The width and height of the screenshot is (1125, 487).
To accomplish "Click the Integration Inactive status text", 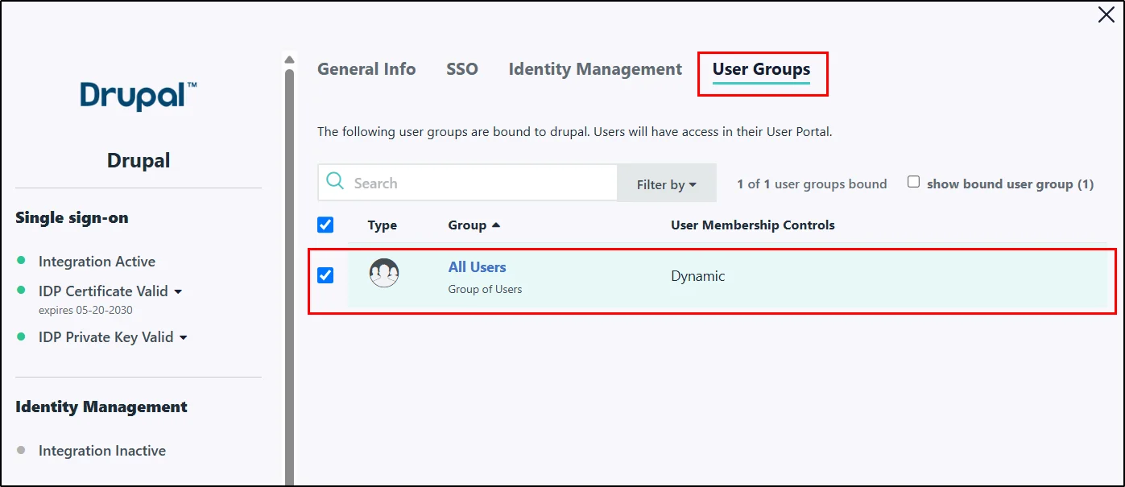I will (x=102, y=451).
